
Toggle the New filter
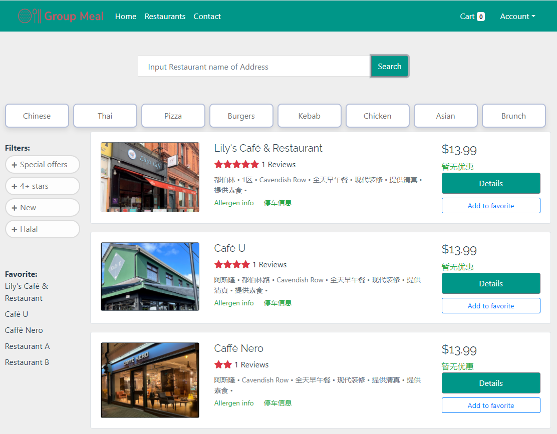(x=43, y=208)
